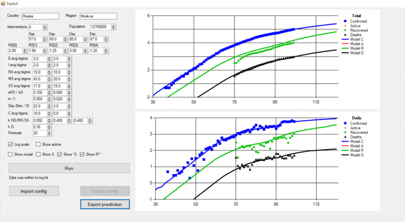Adjust the R0[0] 2.90 stepper
Screen dimensions: 405x222
pyautogui.click(x=25, y=51)
